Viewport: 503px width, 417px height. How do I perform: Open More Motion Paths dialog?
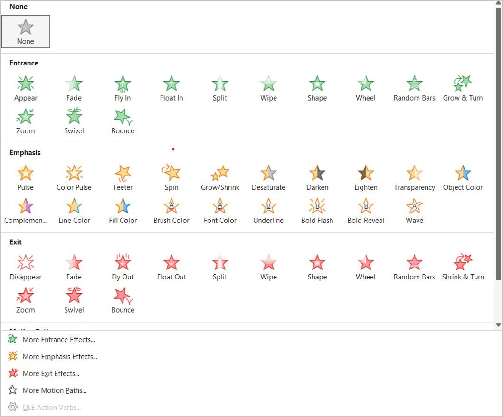coord(54,391)
